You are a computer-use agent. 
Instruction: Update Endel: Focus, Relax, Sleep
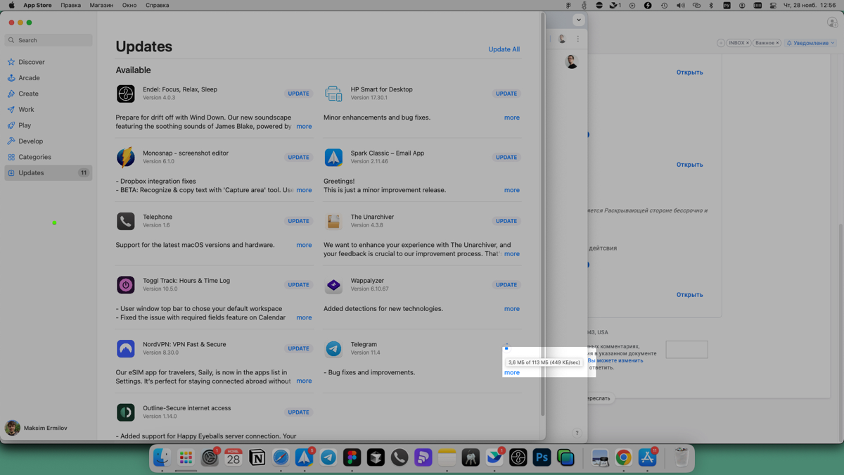point(298,94)
